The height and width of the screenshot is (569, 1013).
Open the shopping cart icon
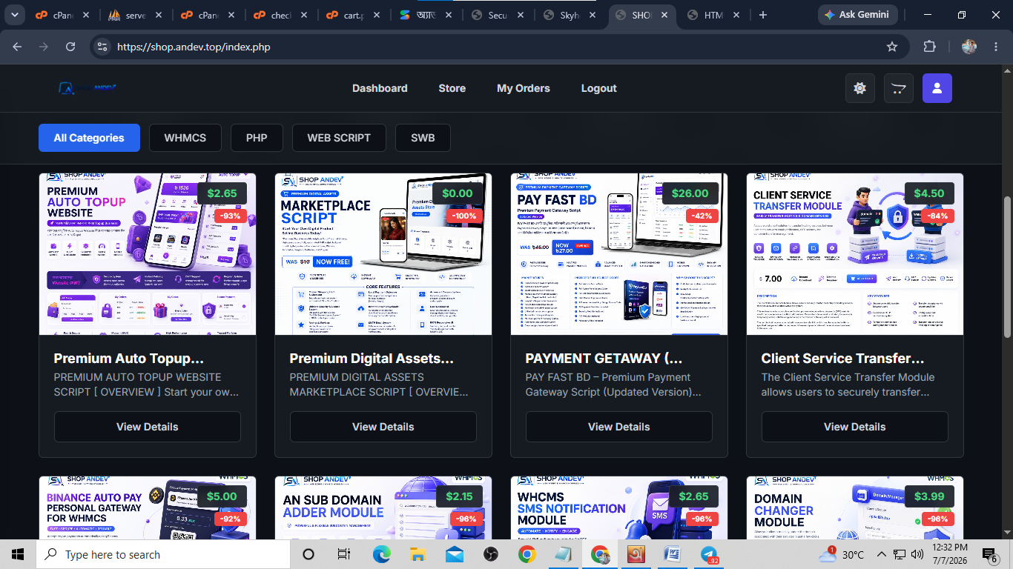coord(899,88)
